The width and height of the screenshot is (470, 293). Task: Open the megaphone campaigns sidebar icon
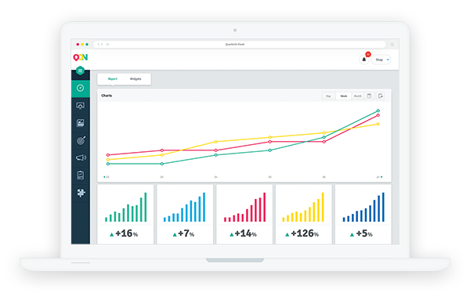(81, 157)
